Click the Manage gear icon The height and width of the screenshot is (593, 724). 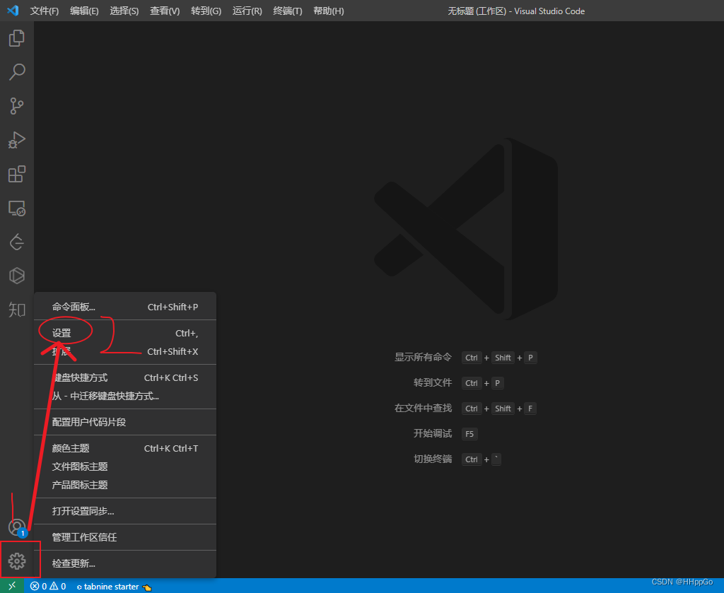click(x=17, y=561)
